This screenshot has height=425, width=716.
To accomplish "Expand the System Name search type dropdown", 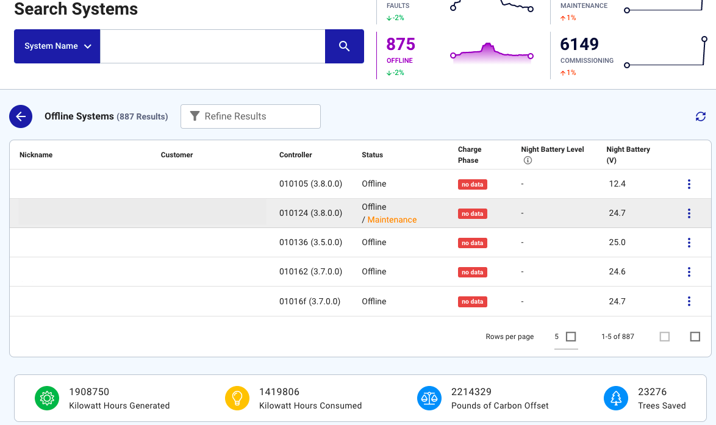I will click(57, 46).
